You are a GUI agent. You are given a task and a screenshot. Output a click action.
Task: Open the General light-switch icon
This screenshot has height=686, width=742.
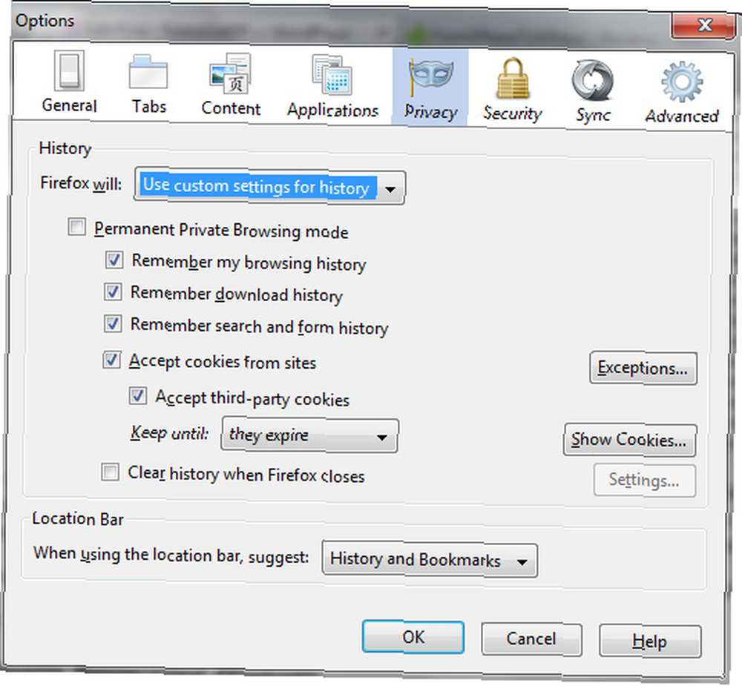[x=69, y=70]
